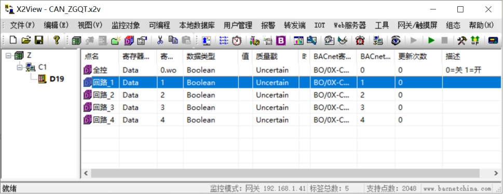The image size is (503, 194).
Task: Click the red alarm clock icon
Action: click(x=360, y=40)
